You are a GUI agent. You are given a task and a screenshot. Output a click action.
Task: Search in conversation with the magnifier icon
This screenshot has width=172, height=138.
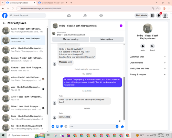pos(152,46)
